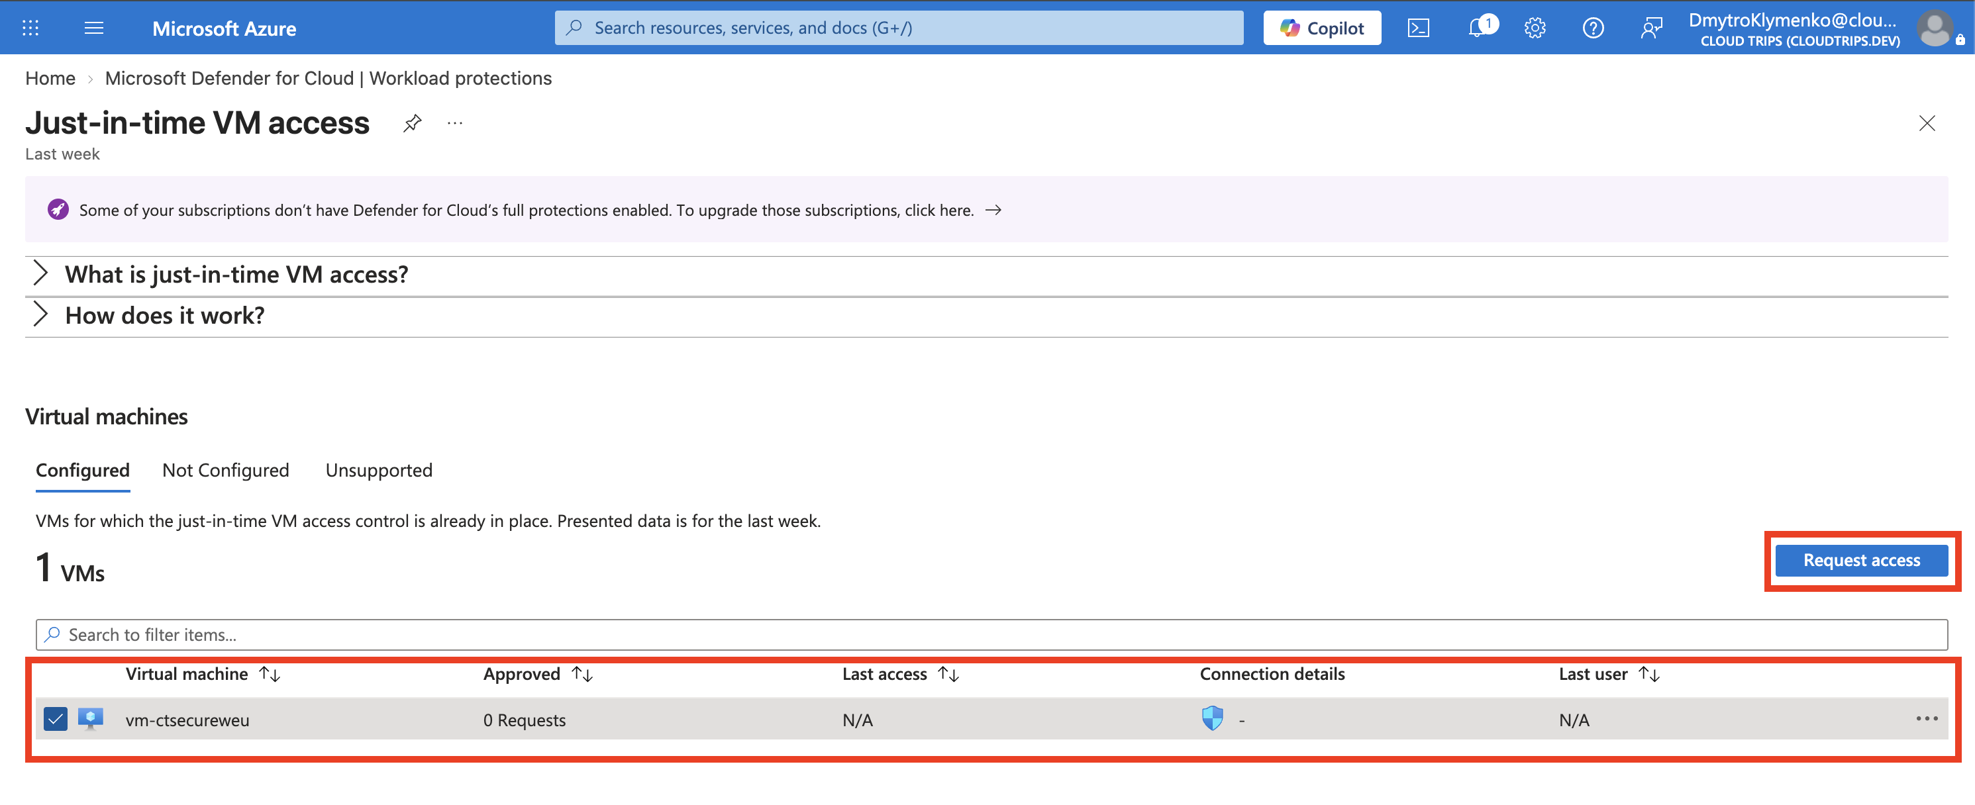Switch to Unsupported tab
Viewport: 1975px width, 805px height.
coord(379,470)
